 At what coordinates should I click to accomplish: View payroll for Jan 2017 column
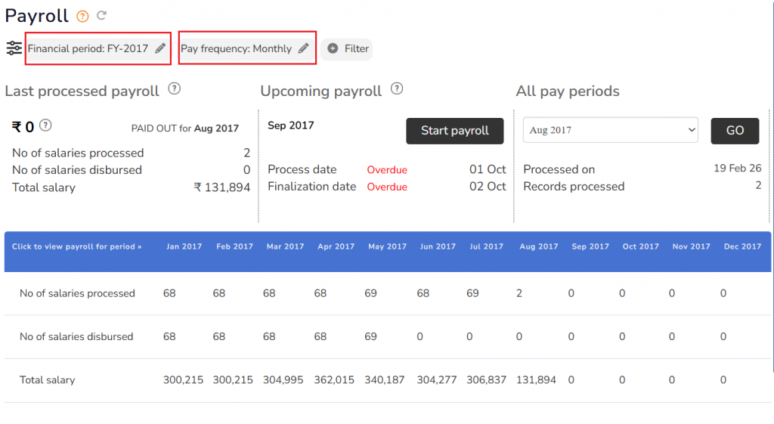tap(184, 246)
